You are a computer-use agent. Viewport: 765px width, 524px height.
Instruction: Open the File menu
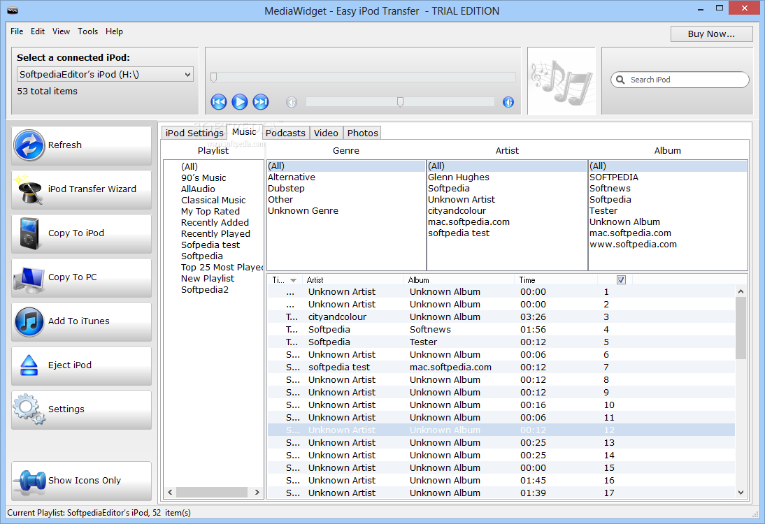(17, 31)
